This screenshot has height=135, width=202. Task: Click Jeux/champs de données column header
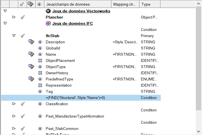click(78, 4)
